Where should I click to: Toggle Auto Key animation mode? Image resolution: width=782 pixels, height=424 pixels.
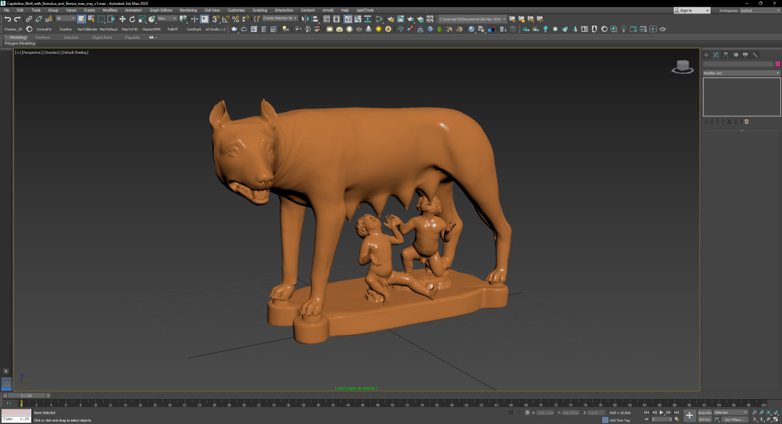pyautogui.click(x=704, y=412)
